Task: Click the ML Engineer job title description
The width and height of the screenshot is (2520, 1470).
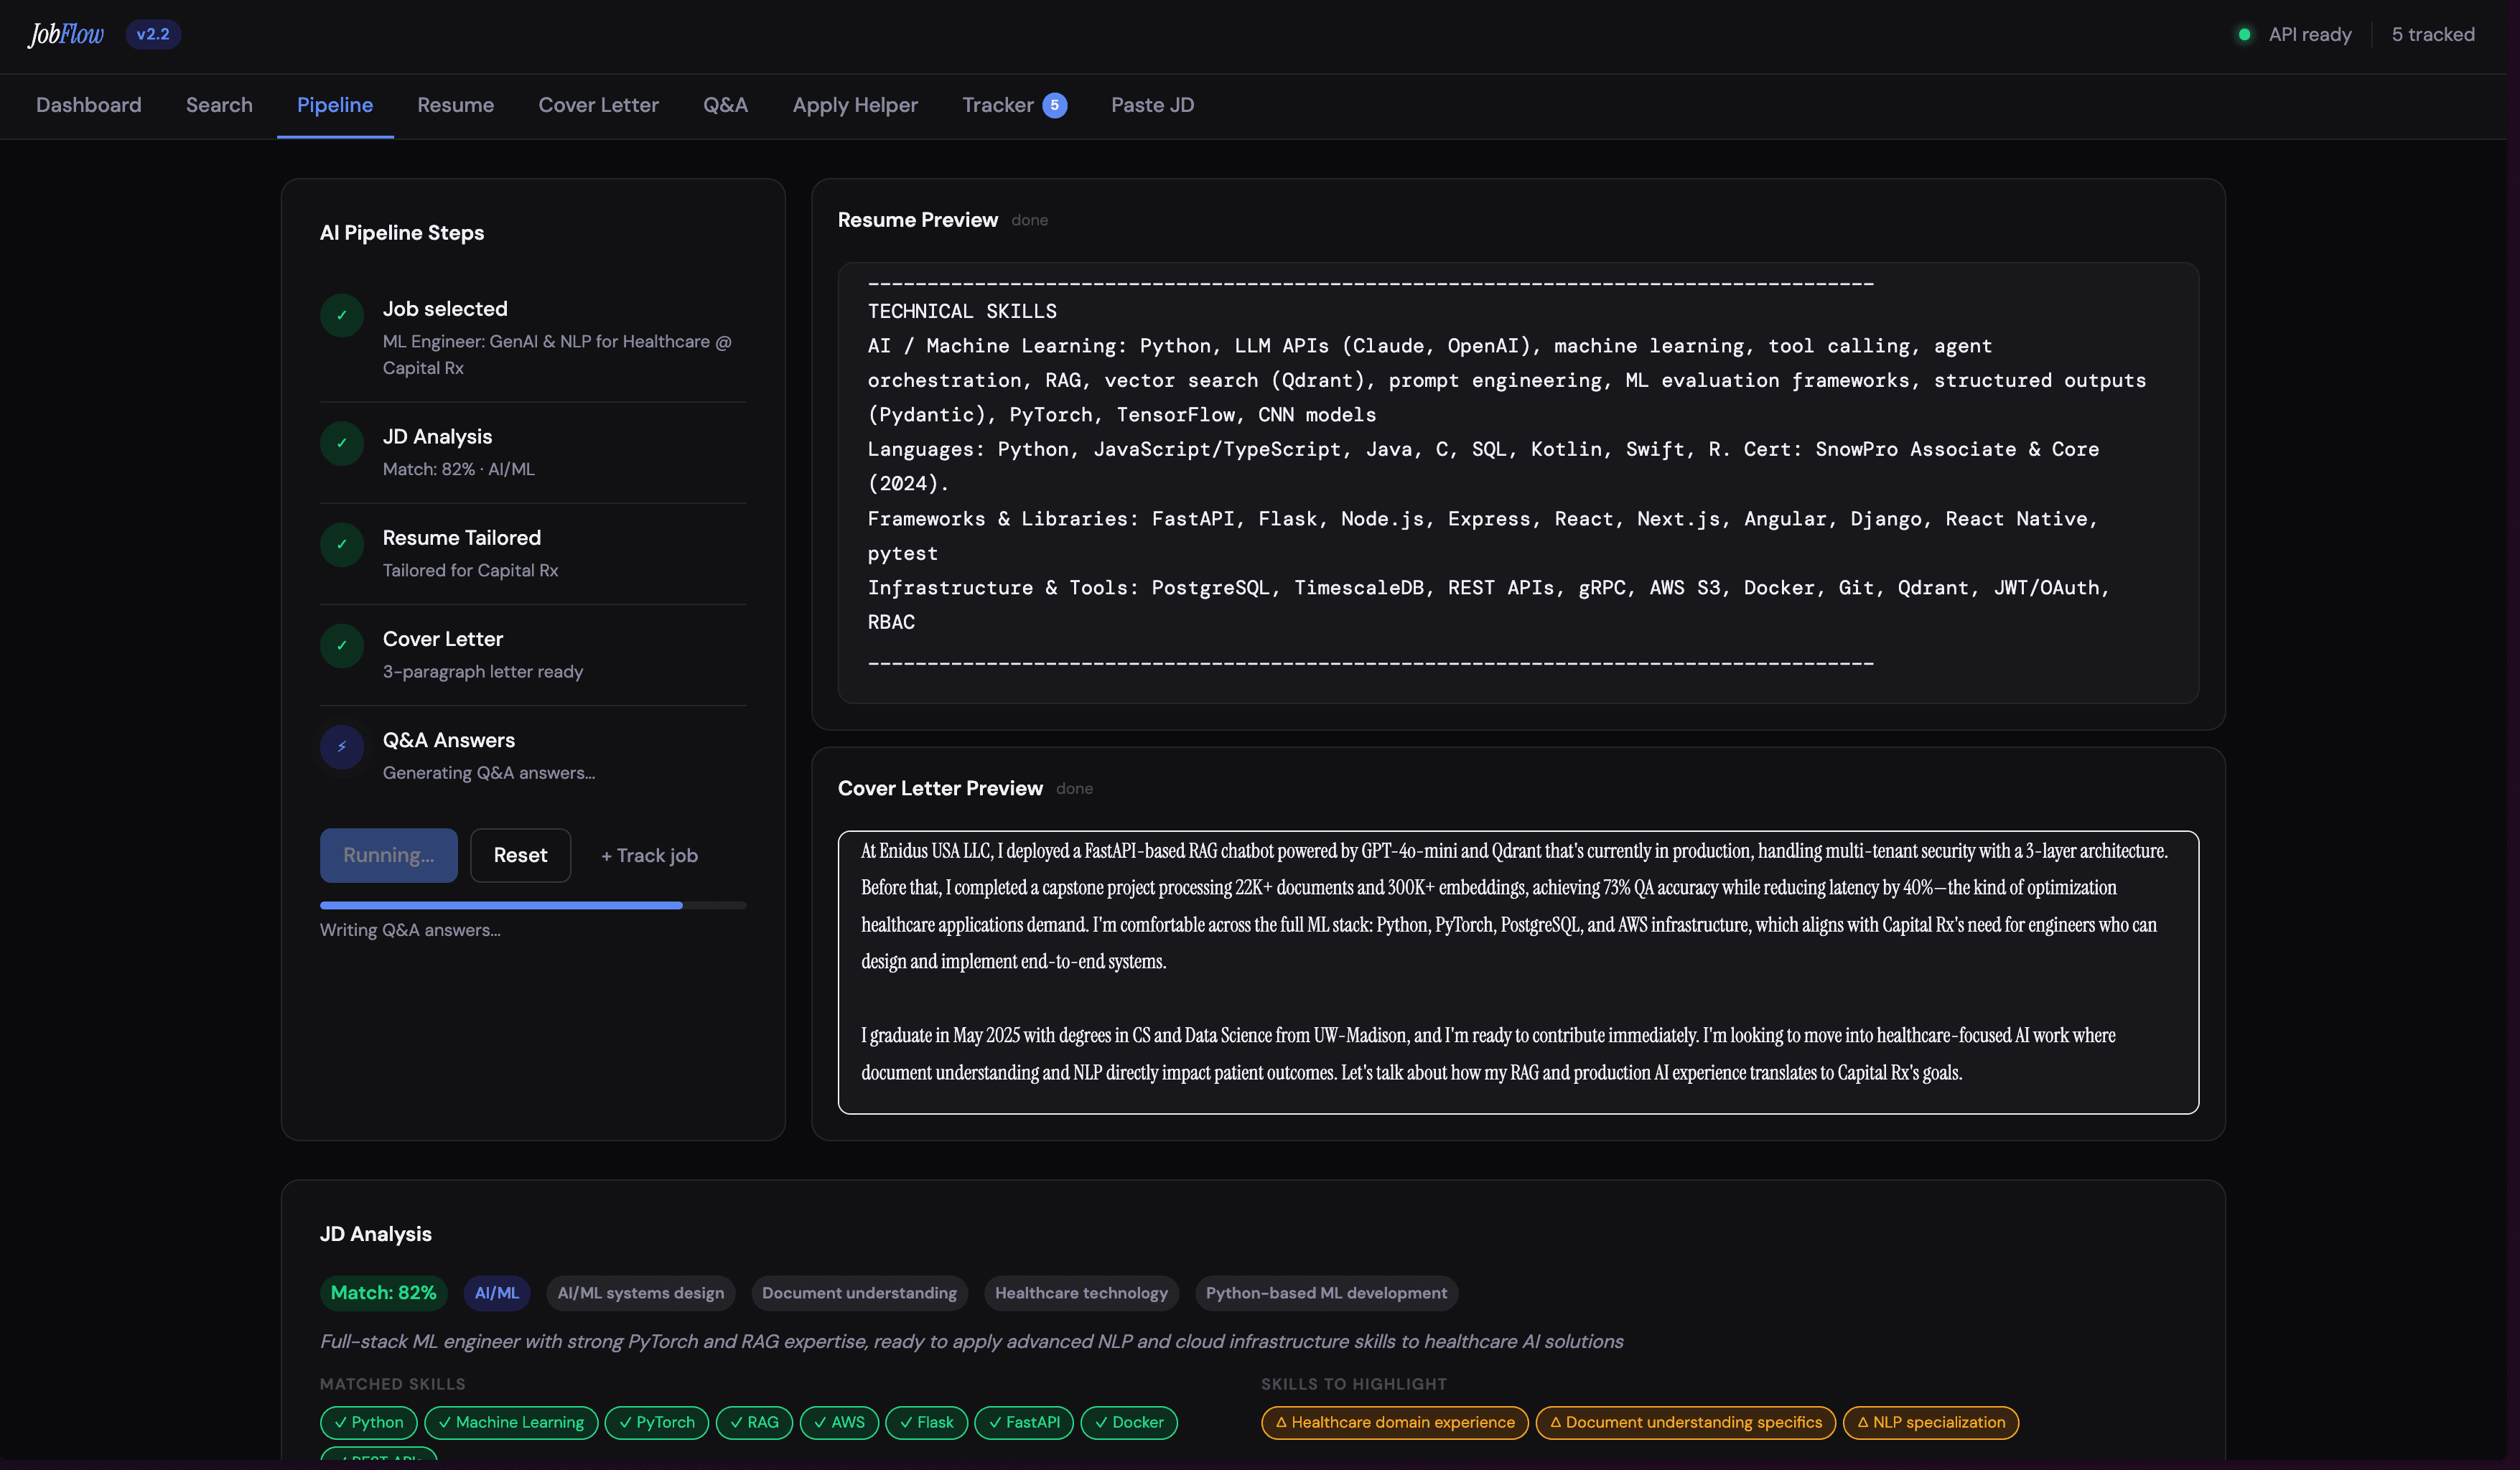Action: click(557, 355)
